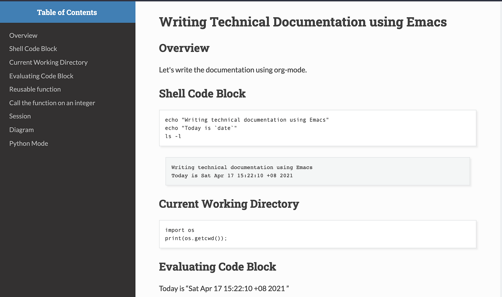This screenshot has height=297, width=502.
Task: Go to Shell Code Block sidebar link
Action: tap(33, 49)
